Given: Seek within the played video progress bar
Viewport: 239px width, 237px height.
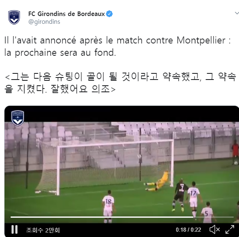Looking at the screenshot, I should tap(102, 217).
